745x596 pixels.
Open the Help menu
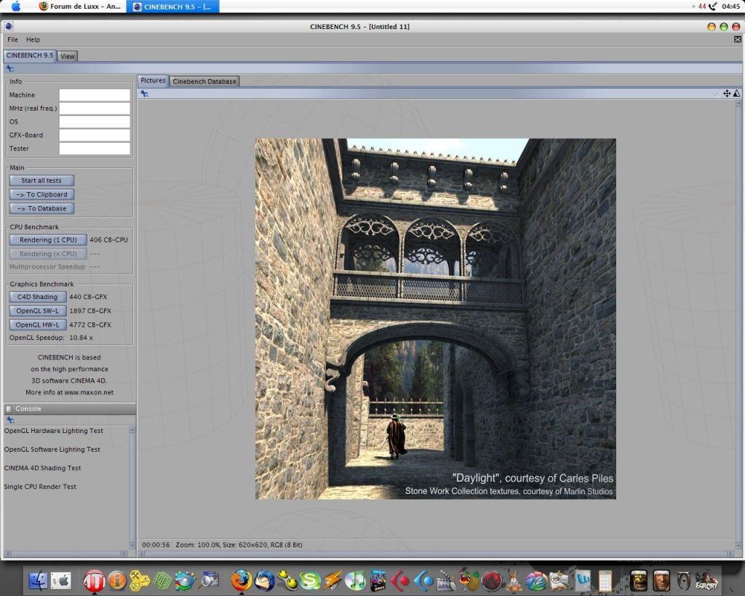pos(33,39)
